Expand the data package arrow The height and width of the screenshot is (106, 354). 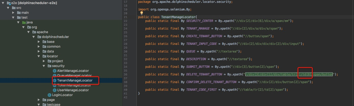coord(39,51)
